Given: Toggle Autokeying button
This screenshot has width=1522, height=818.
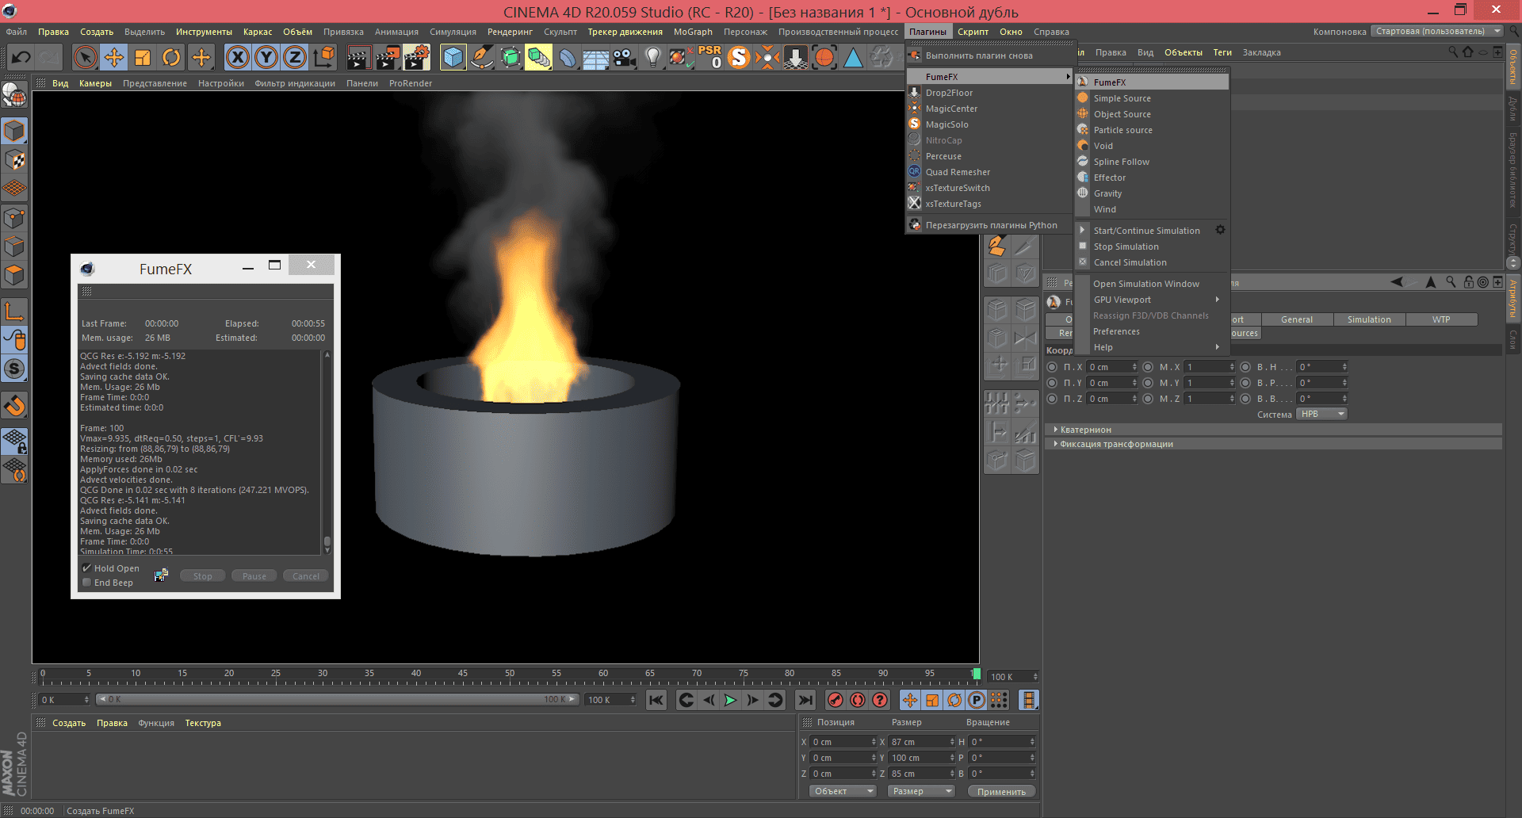Looking at the screenshot, I should pos(858,700).
